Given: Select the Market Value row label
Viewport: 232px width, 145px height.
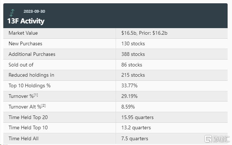Looking at the screenshot, I should tap(23, 33).
